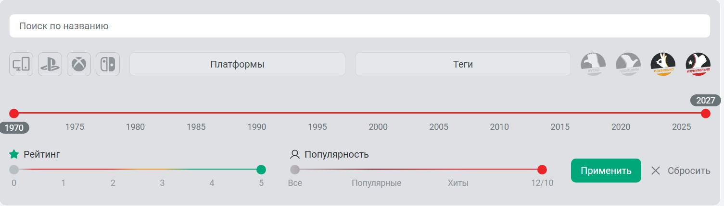Select the gray 'Мусор' rating badge
Viewport: 724px width, 206px height.
(x=593, y=64)
